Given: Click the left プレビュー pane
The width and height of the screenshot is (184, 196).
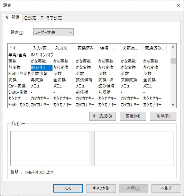Looking at the screenshot, I should tap(50, 148).
